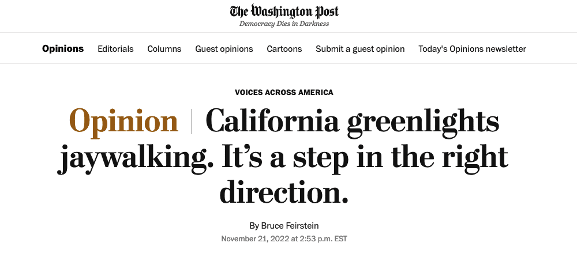The height and width of the screenshot is (273, 577).
Task: Click the Voices Across America label
Action: point(284,92)
